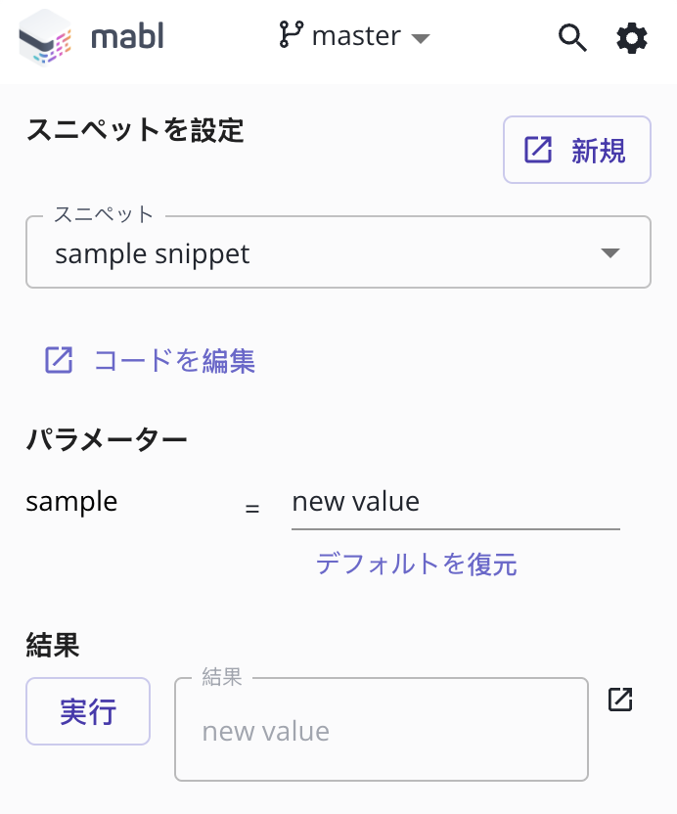Open the result in new window icon
677x814 pixels.
pos(620,700)
